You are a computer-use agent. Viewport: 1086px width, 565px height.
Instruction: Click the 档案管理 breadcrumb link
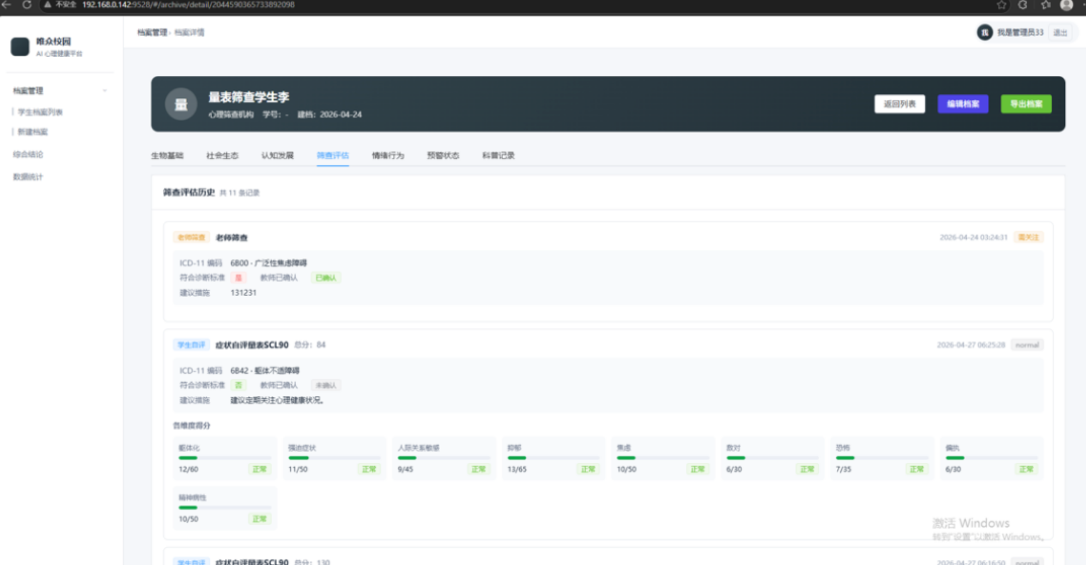click(x=152, y=32)
